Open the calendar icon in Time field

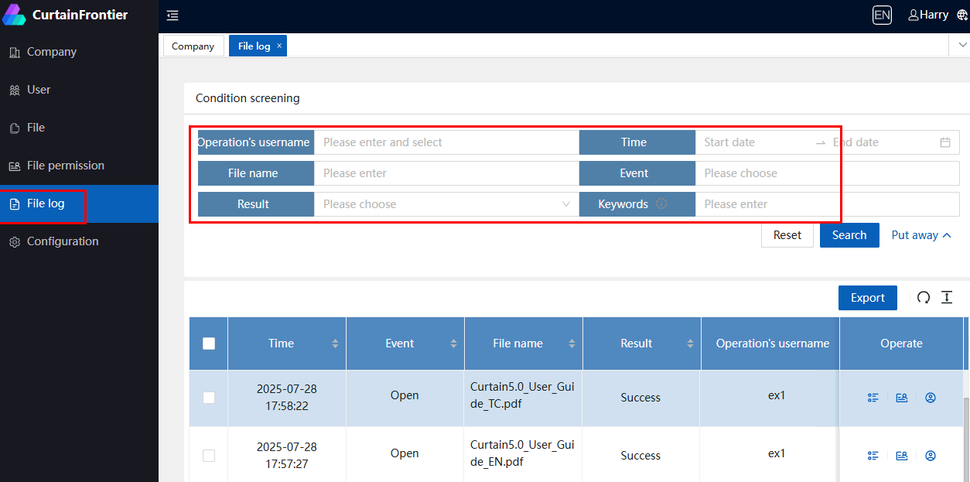tap(945, 142)
